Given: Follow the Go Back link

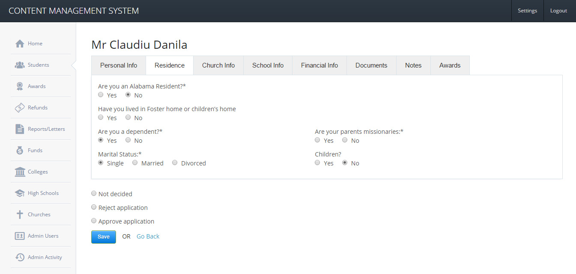Looking at the screenshot, I should (148, 236).
